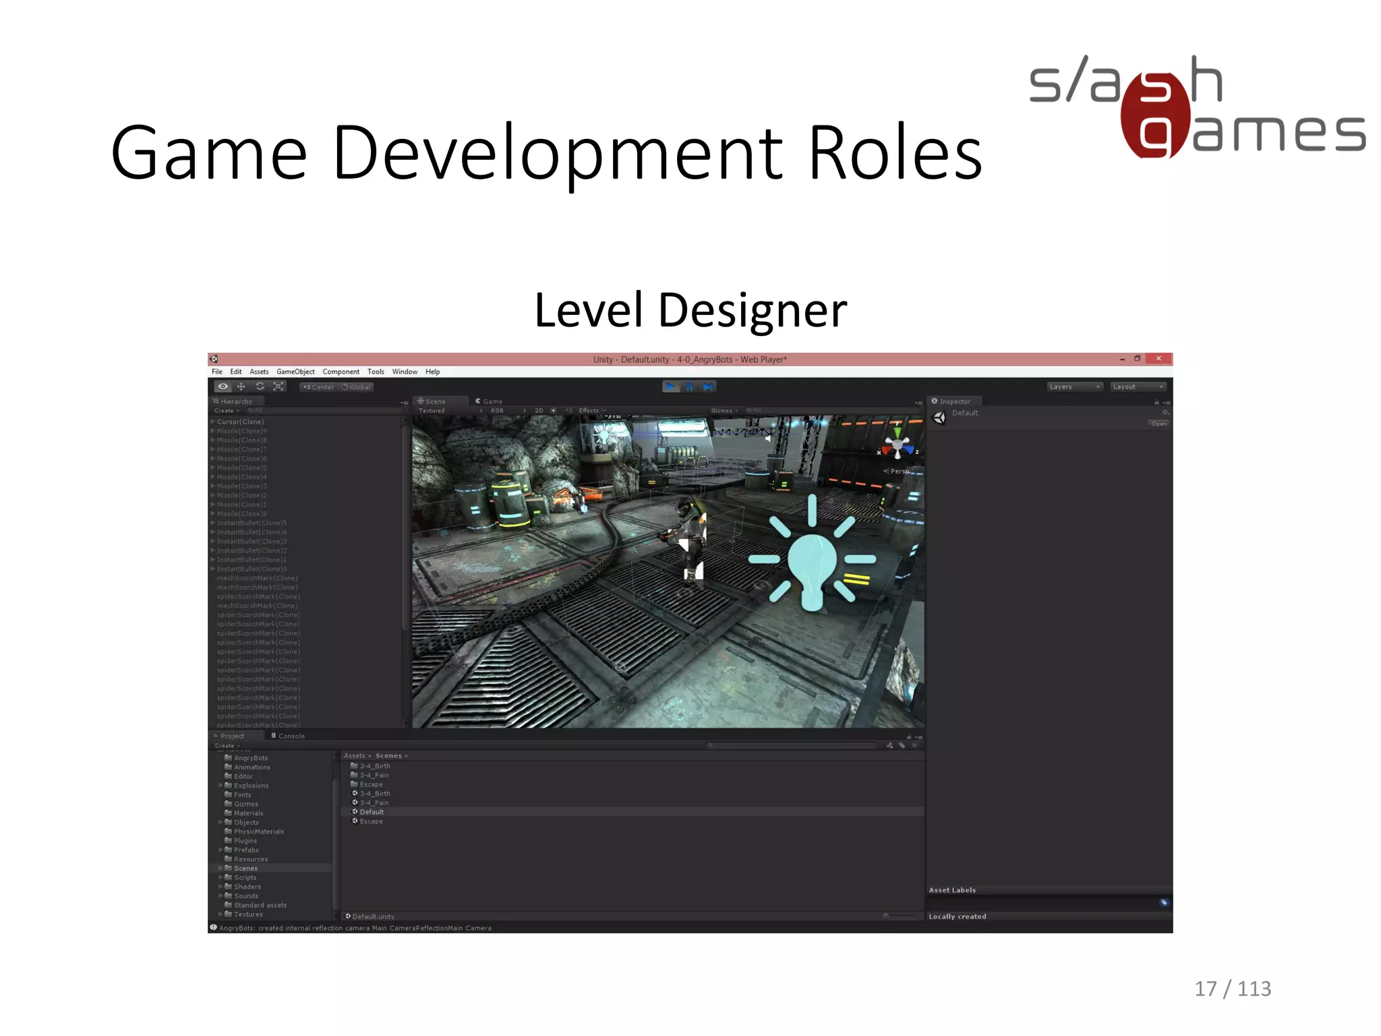Switch to the Scene tab

pyautogui.click(x=439, y=401)
